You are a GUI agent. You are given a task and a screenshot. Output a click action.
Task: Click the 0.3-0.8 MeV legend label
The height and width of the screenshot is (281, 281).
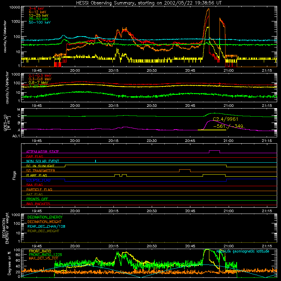coord(40,79)
